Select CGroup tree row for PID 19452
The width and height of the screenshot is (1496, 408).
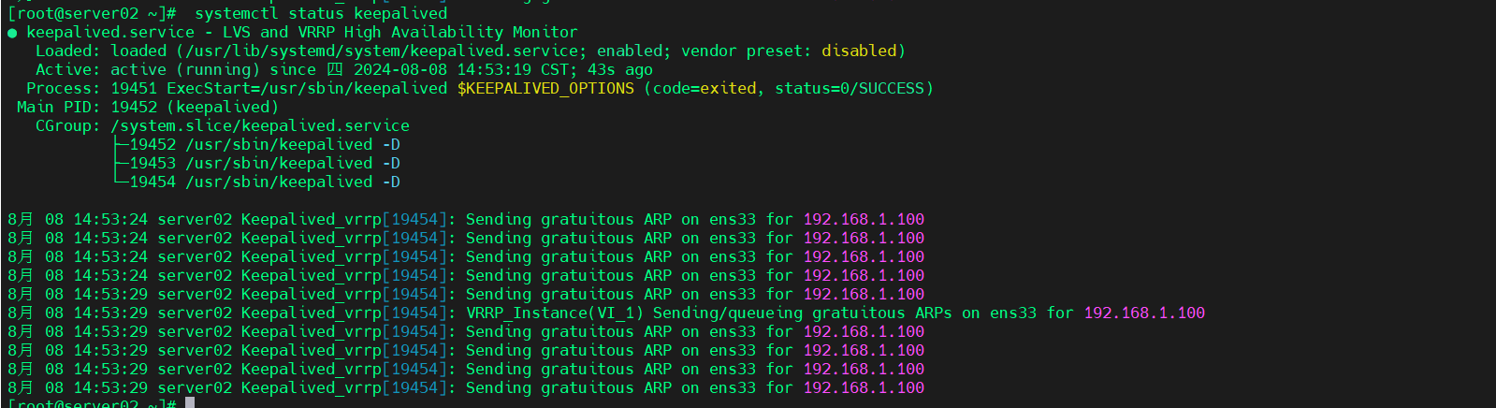pyautogui.click(x=255, y=144)
